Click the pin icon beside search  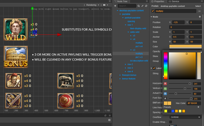(142, 6)
